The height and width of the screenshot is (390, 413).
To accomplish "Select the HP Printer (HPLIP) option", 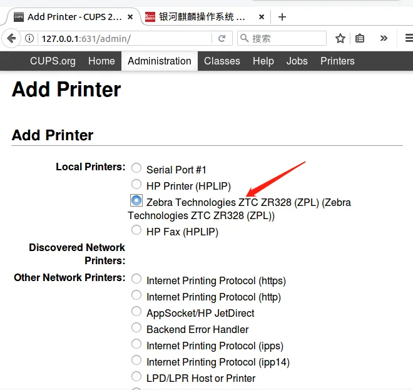I will click(136, 185).
